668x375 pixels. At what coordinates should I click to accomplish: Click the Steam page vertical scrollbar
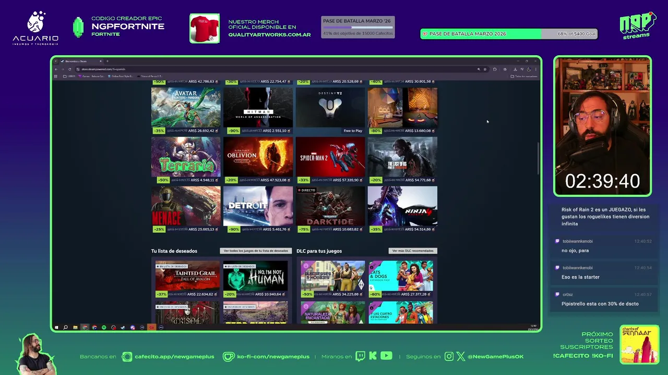539,159
